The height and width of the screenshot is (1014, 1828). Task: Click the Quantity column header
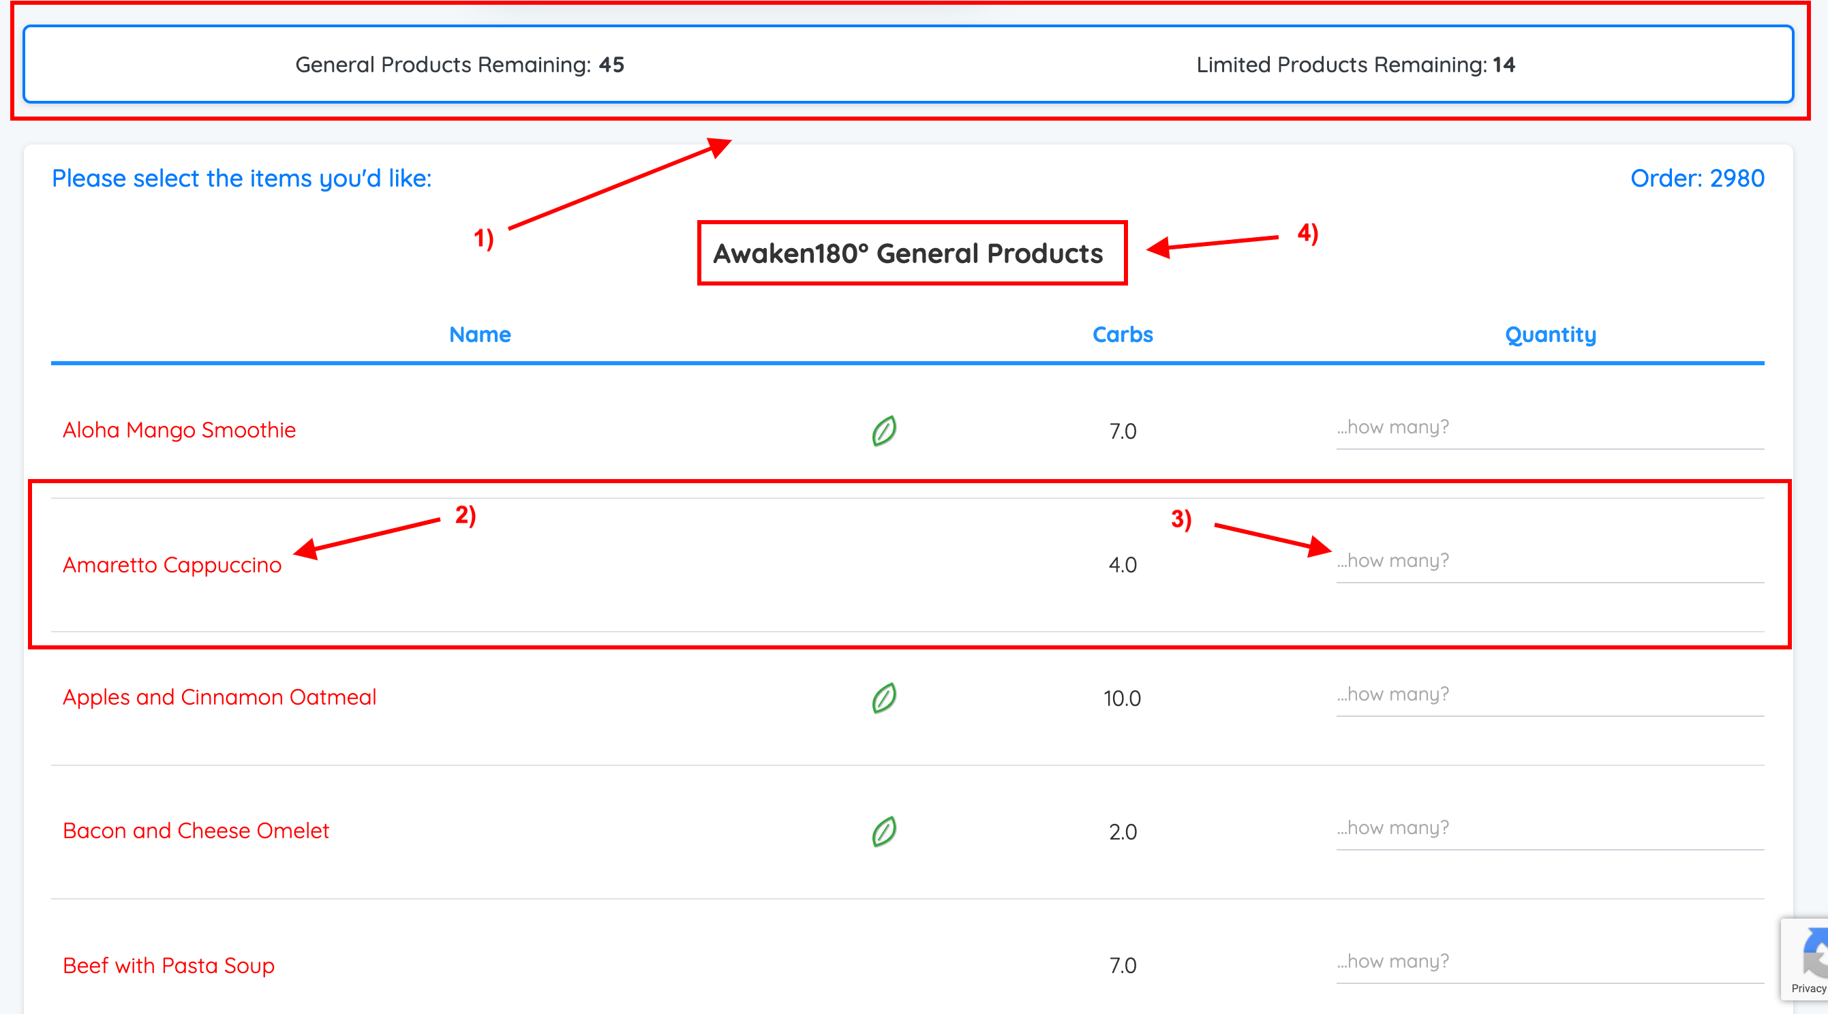coord(1550,334)
